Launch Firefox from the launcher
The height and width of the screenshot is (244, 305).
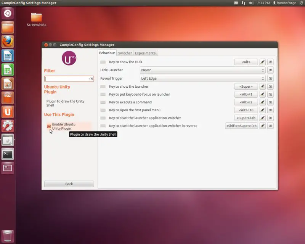8,42
